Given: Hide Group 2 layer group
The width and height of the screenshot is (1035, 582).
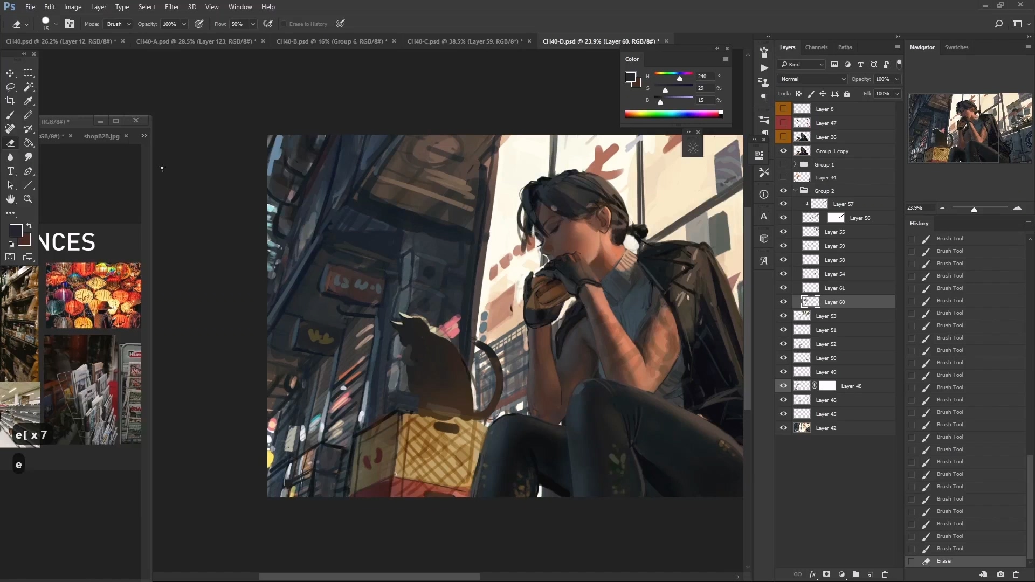Looking at the screenshot, I should 783,190.
